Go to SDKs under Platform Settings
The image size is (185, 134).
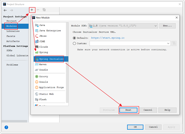[9, 50]
